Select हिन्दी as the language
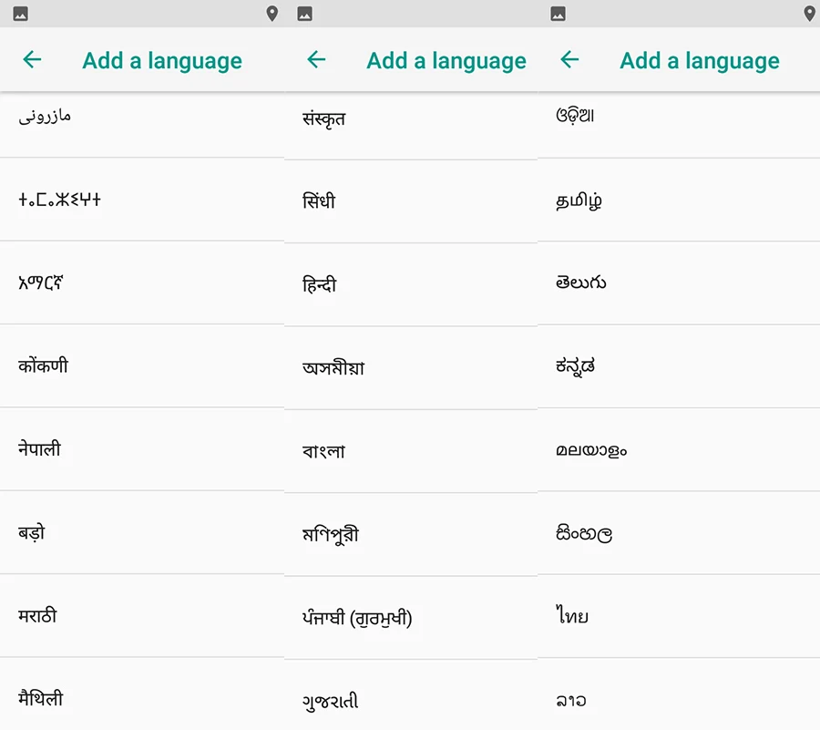This screenshot has width=820, height=730. (x=411, y=284)
